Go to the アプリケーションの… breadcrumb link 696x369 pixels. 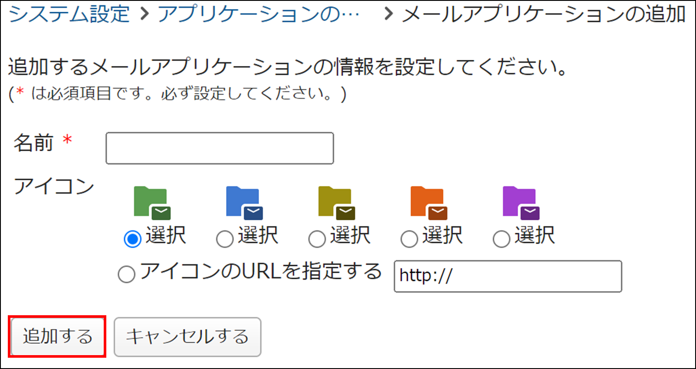[x=259, y=14]
